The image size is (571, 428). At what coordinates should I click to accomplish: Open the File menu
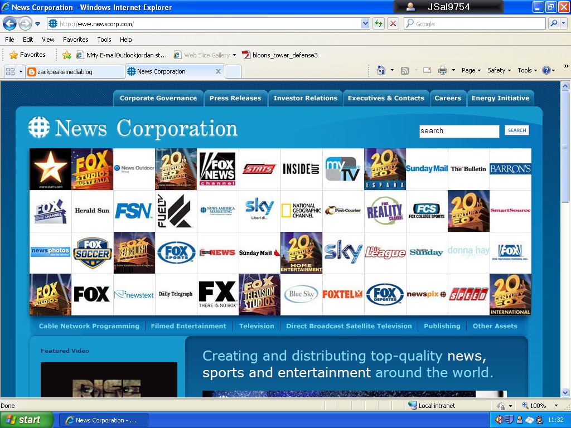(x=10, y=40)
